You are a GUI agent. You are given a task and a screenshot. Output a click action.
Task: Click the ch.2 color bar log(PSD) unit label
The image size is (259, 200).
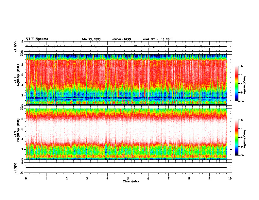tap(245, 139)
